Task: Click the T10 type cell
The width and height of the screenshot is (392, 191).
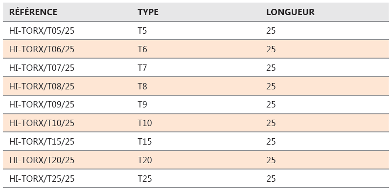Action: [145, 123]
